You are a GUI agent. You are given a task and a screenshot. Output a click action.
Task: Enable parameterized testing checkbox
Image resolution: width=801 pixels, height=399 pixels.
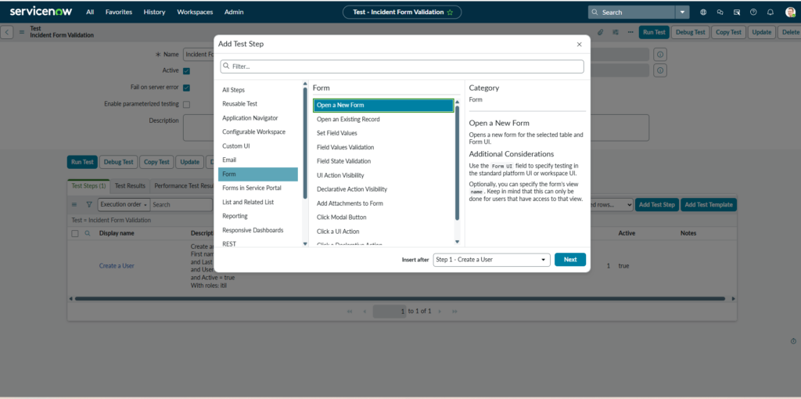coord(186,104)
